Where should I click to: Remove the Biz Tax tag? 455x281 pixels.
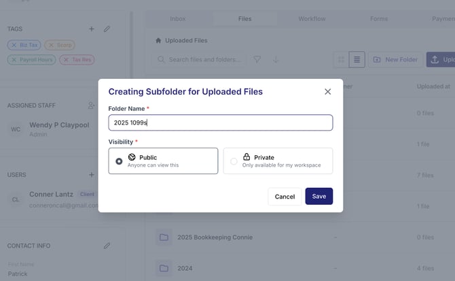(x=13, y=45)
